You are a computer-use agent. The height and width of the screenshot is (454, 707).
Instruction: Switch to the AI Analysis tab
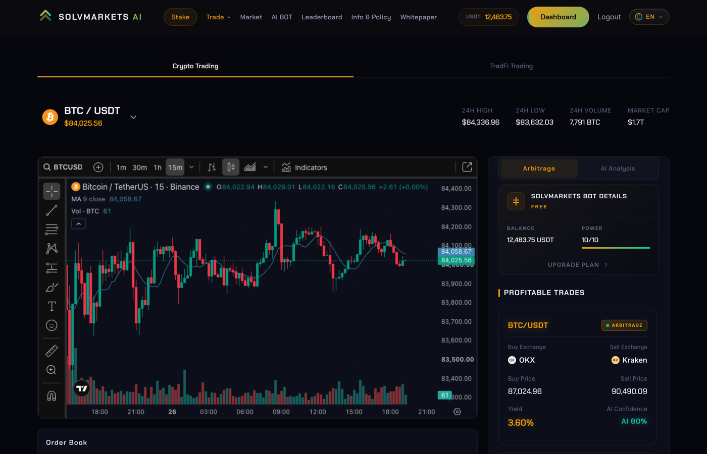point(618,168)
